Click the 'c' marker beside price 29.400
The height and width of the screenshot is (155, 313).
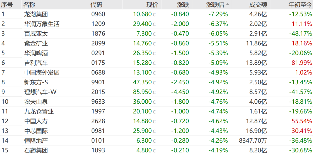pos(154,24)
